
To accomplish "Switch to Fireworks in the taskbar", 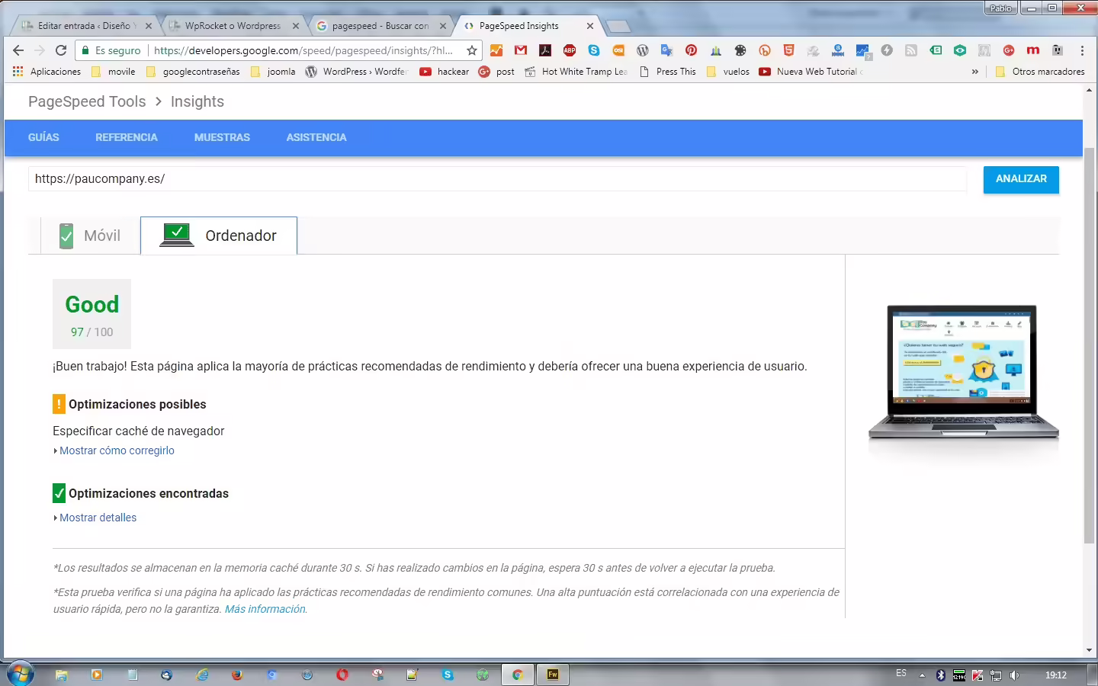I will [553, 675].
